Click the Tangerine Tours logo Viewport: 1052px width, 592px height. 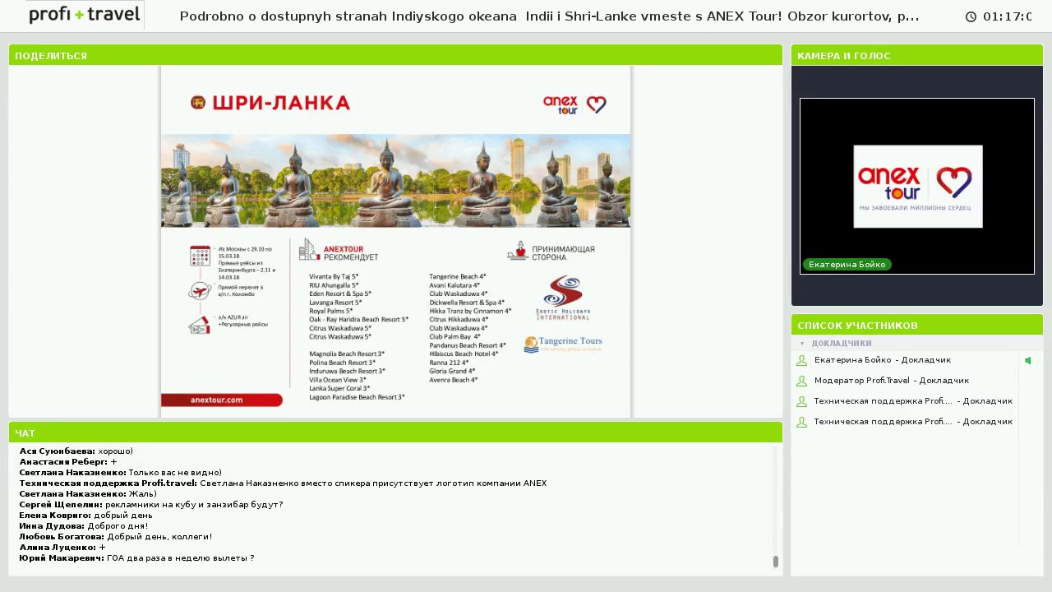pos(563,344)
